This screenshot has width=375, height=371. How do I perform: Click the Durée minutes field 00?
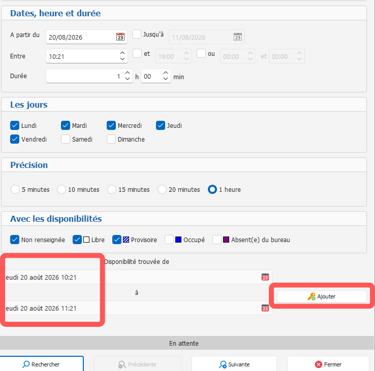tap(155, 76)
